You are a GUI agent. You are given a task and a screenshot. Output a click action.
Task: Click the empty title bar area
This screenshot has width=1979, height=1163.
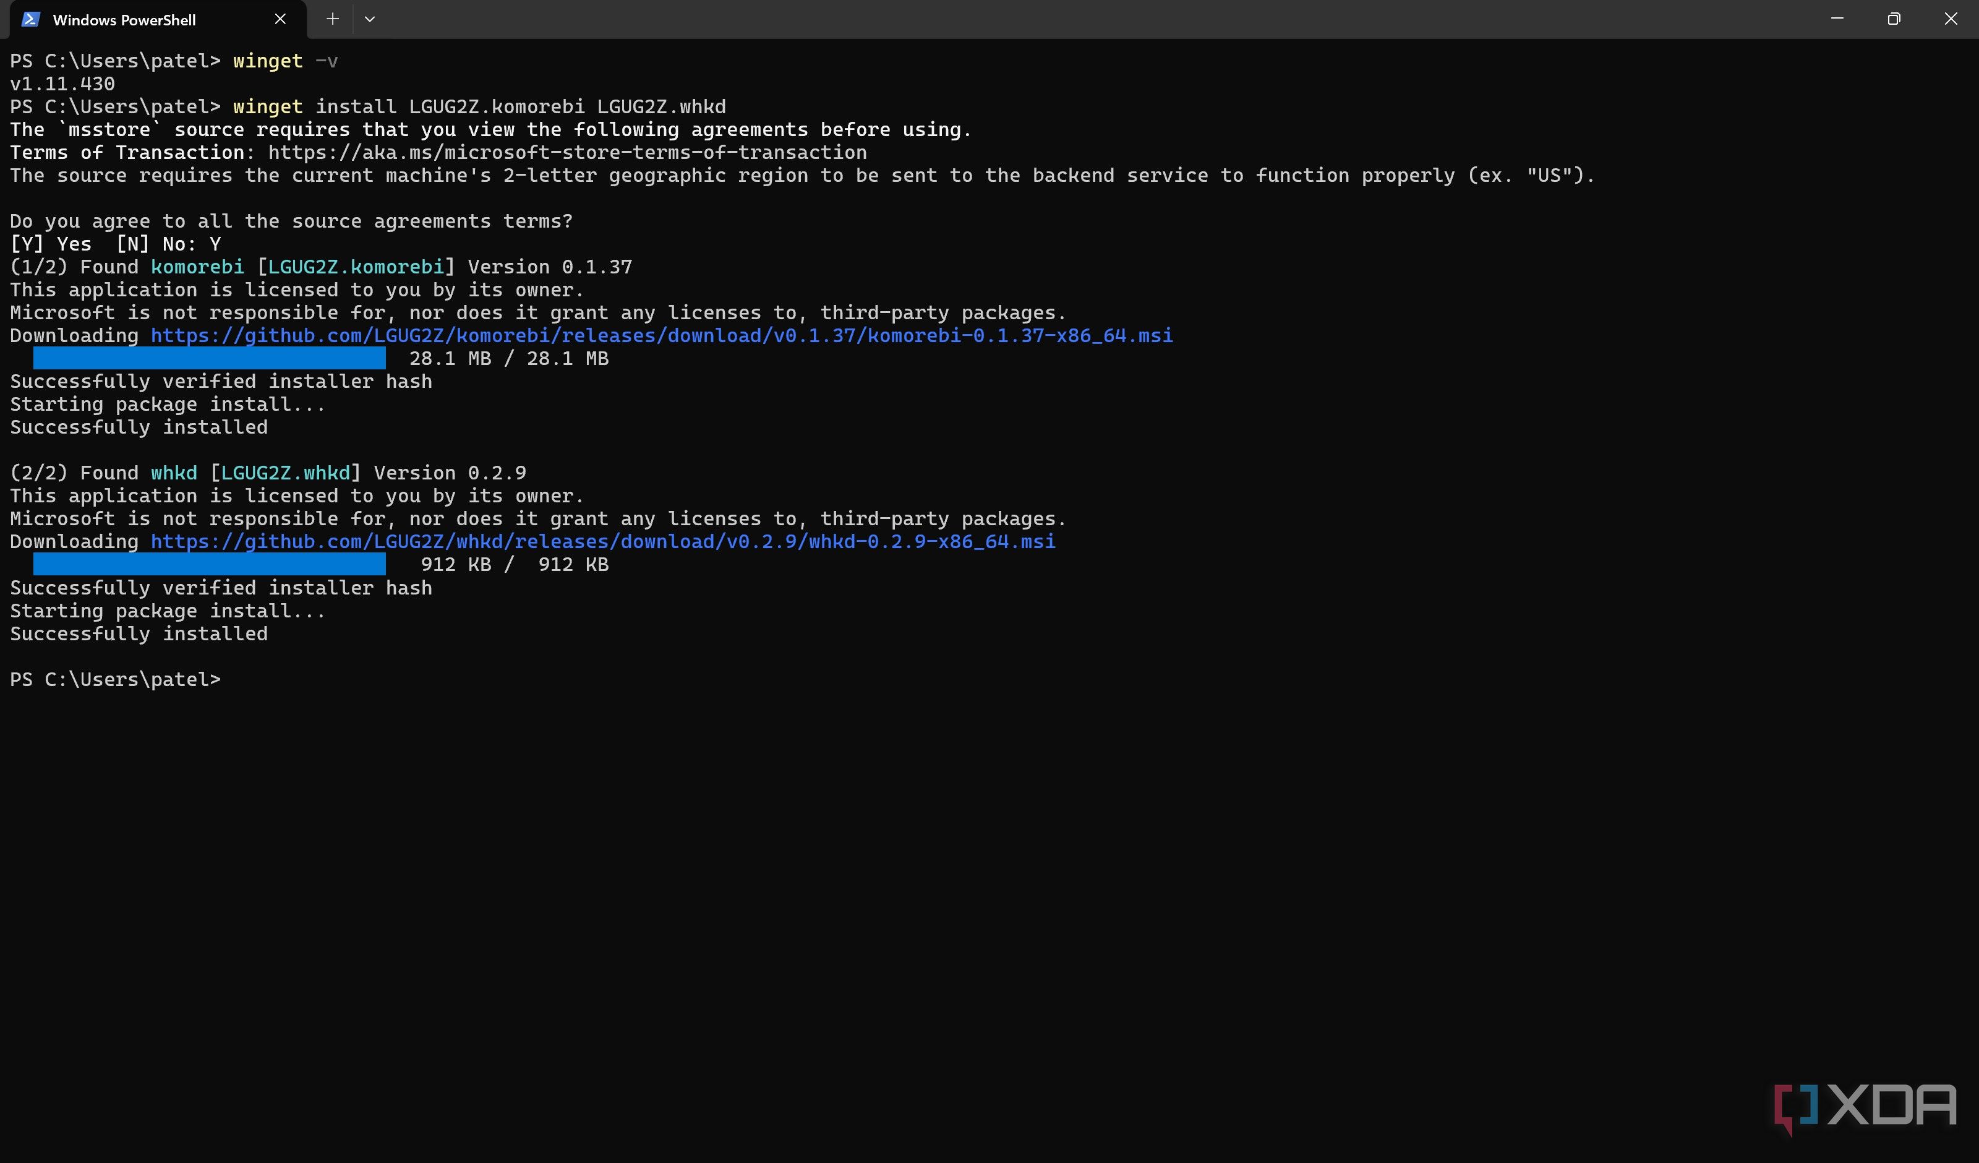coord(1100,19)
